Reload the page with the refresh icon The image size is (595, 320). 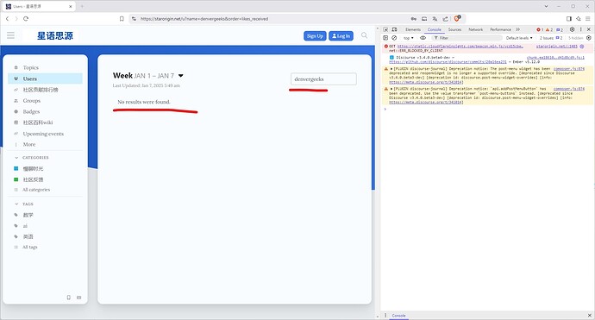[x=26, y=19]
